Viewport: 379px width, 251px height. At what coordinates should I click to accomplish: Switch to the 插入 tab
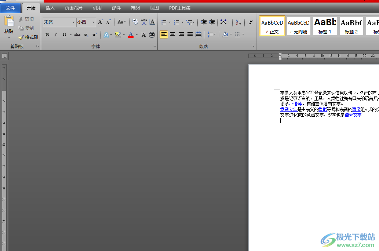pyautogui.click(x=50, y=8)
